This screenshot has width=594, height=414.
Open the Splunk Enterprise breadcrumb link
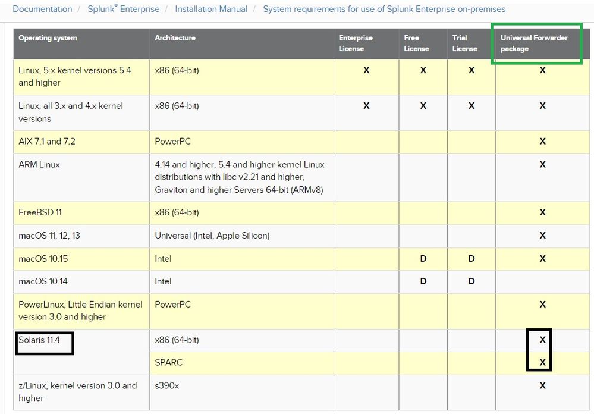coord(124,9)
